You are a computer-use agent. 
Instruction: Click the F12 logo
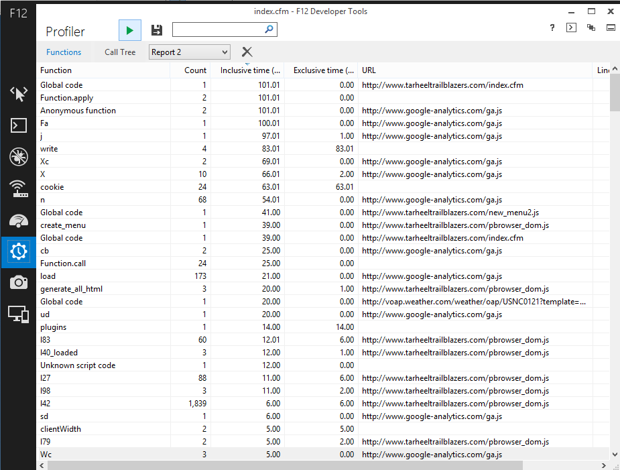point(19,13)
